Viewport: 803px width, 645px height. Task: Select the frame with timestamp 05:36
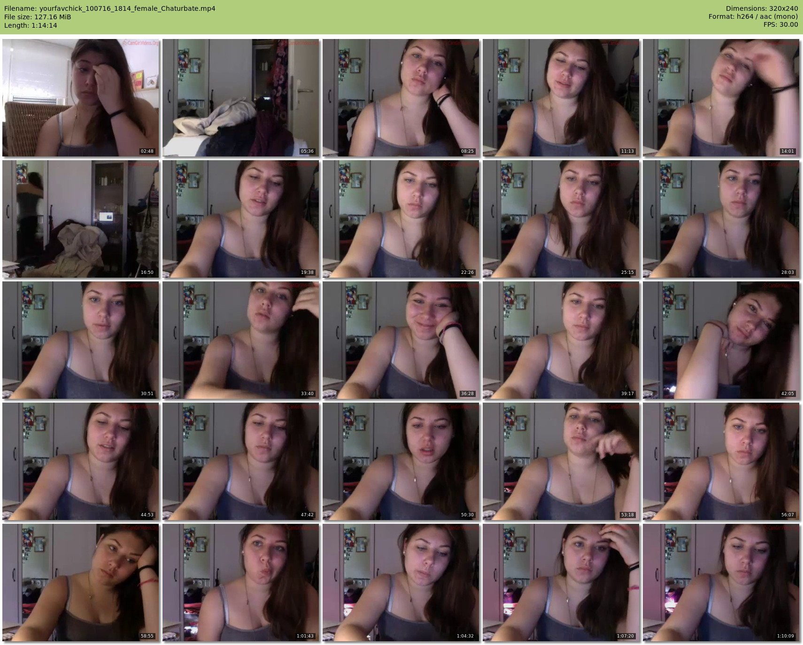coord(241,98)
